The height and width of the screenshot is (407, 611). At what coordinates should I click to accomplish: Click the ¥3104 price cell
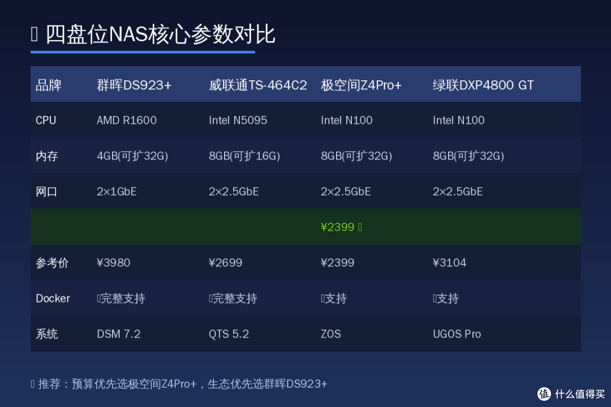click(x=449, y=263)
